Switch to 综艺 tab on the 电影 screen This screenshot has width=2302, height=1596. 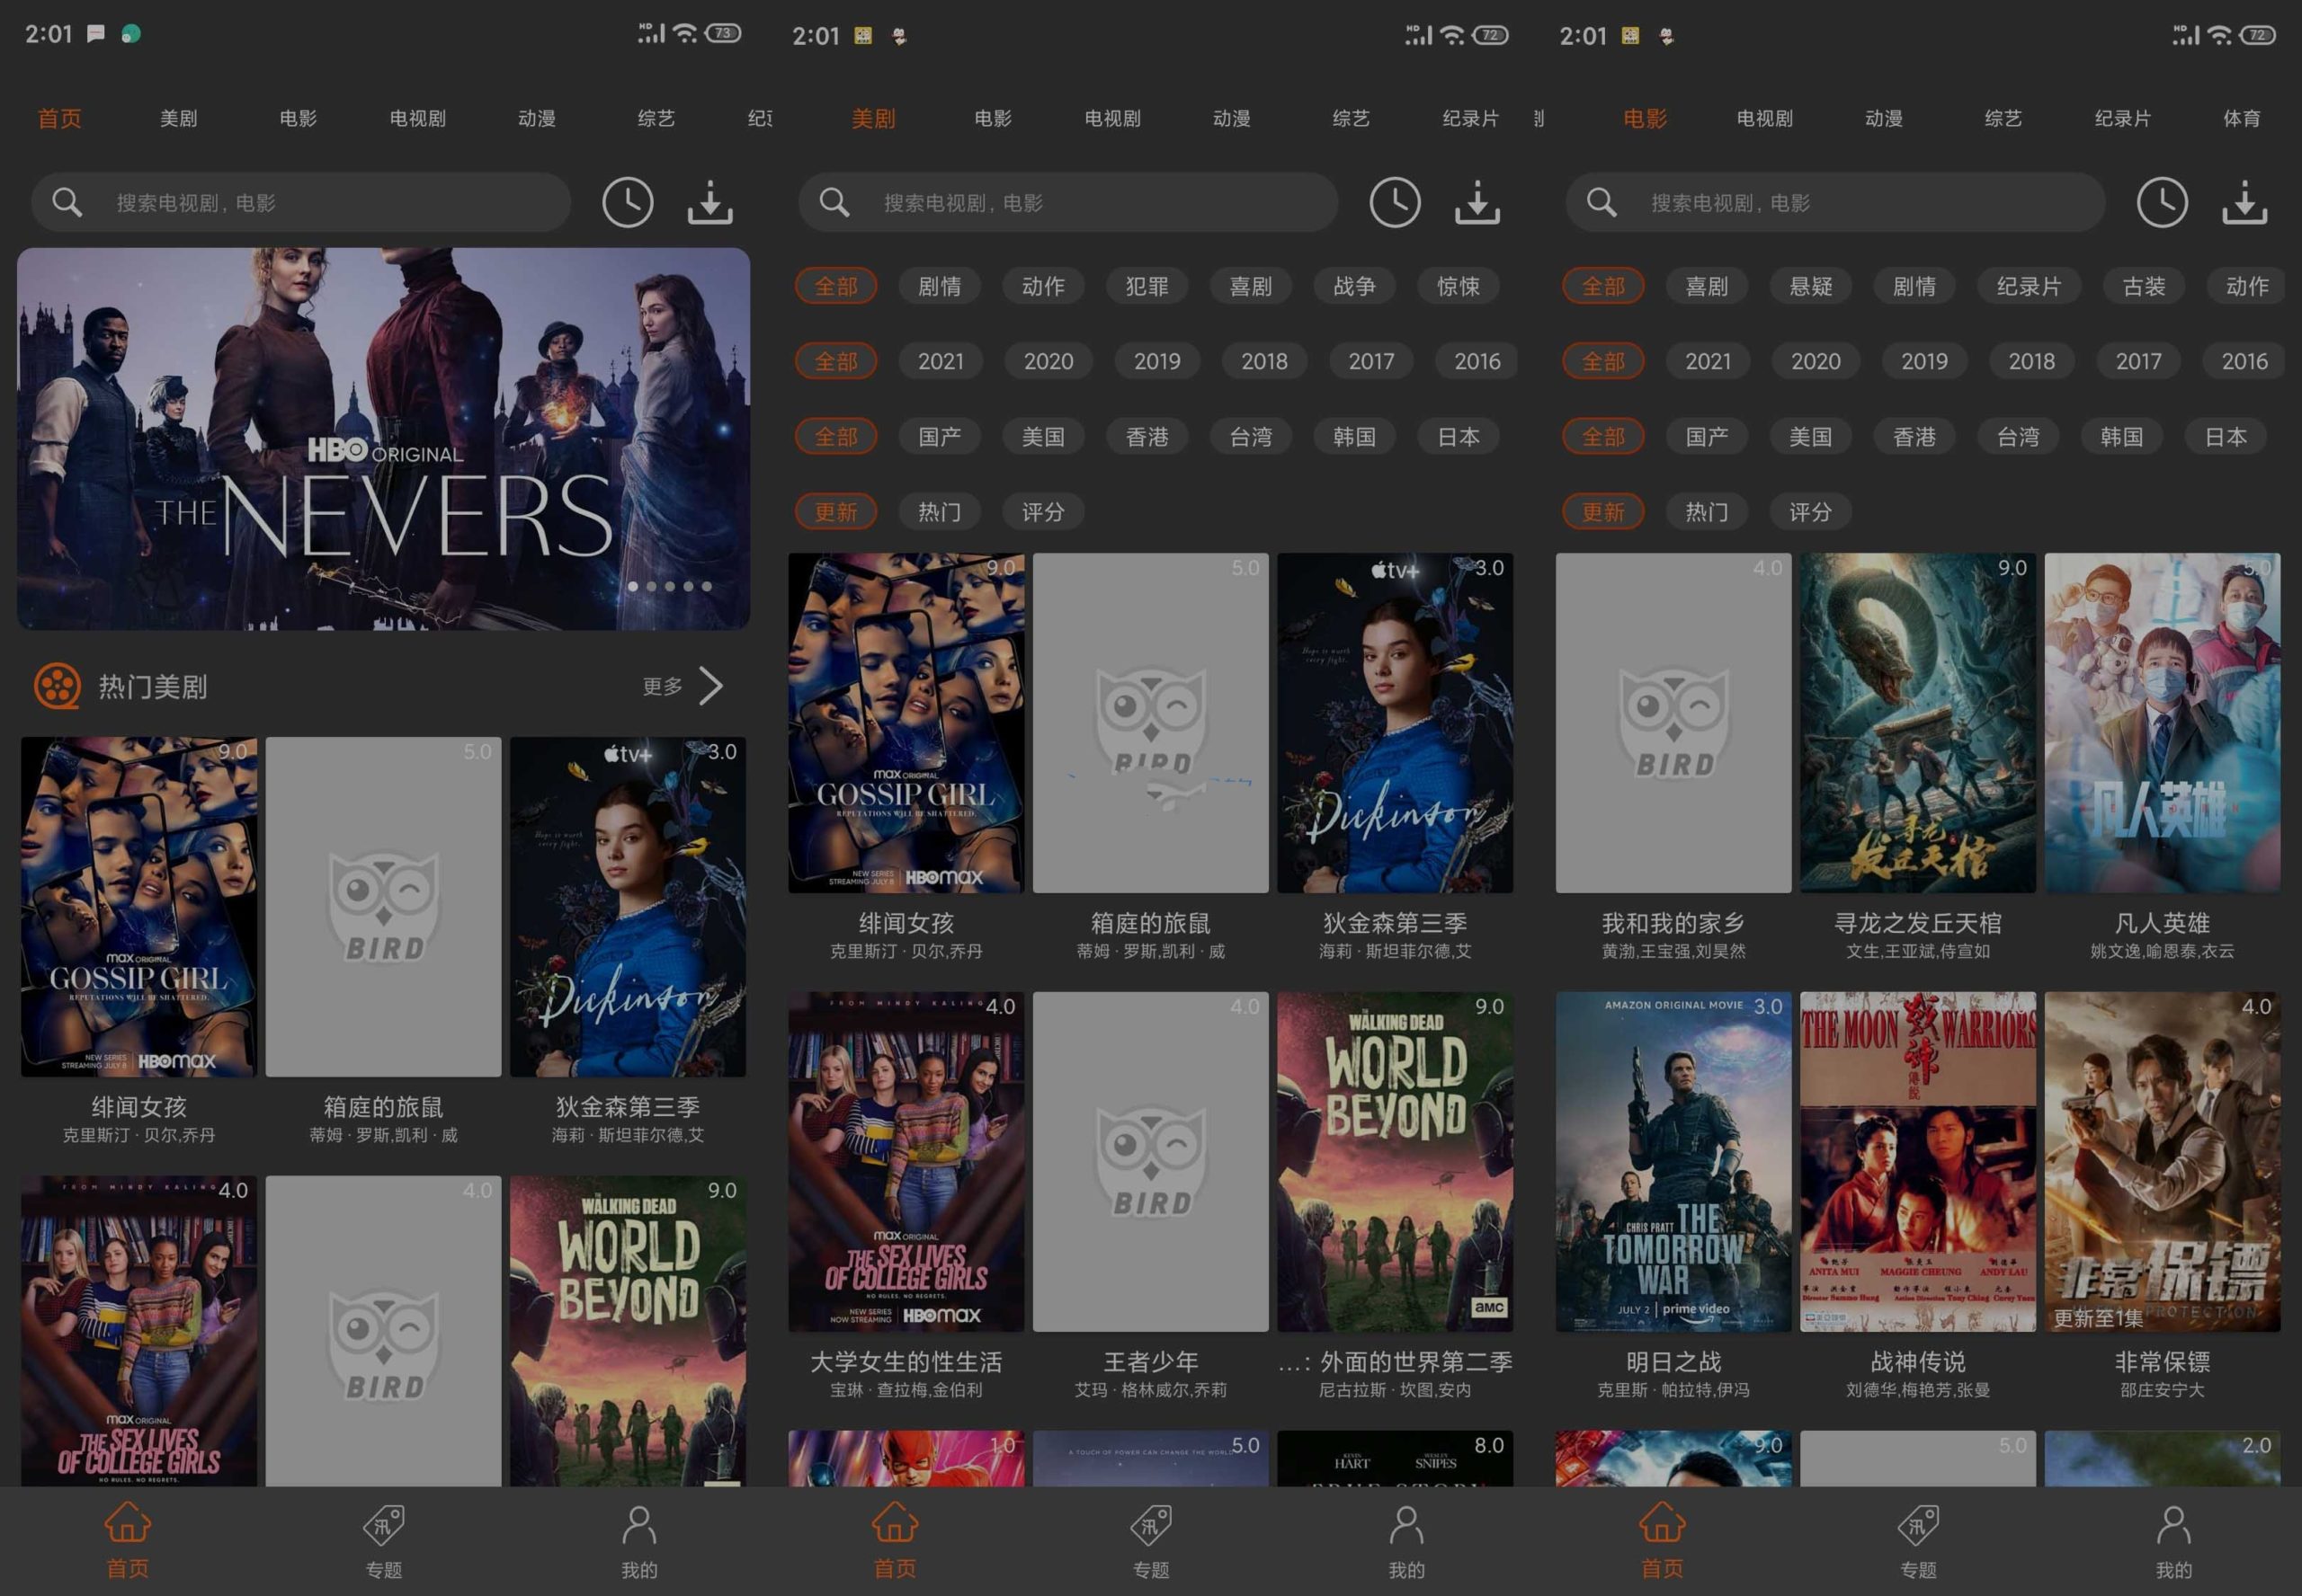pos(2003,118)
